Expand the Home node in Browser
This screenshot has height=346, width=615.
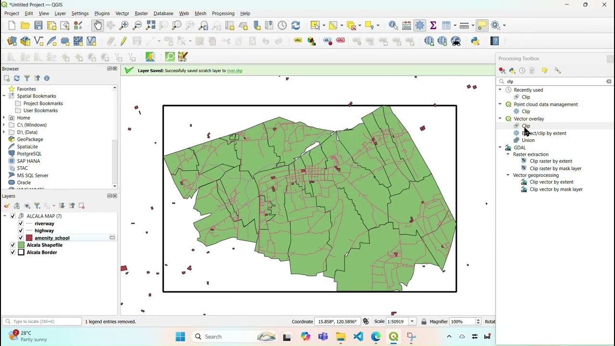(4, 118)
